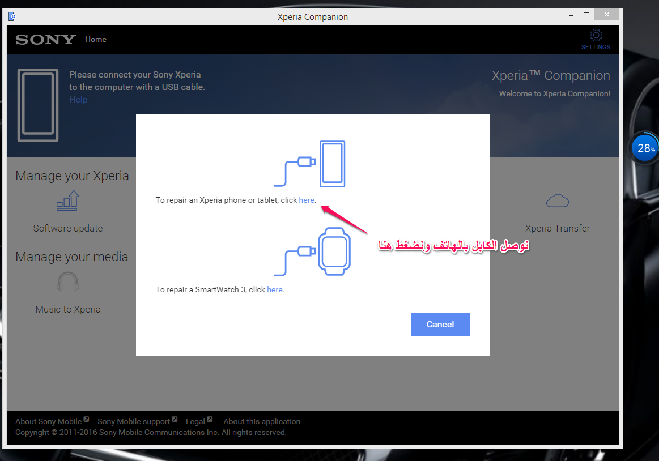Screen dimensions: 659x461
Task: Click the SmartWatch repair illustration in dialog
Action: pos(312,251)
